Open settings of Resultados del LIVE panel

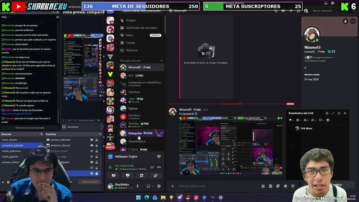click(339, 113)
